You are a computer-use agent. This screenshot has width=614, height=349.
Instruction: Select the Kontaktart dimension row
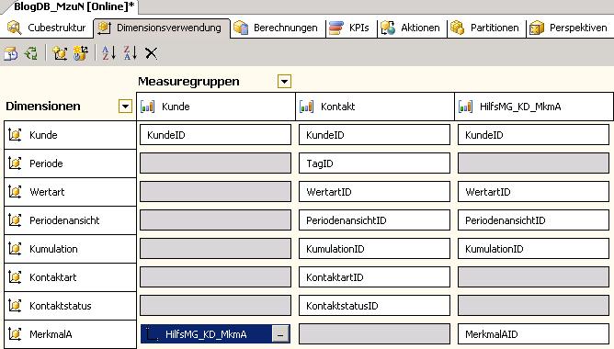coord(70,277)
